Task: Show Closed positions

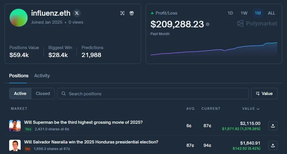Action: [43, 94]
